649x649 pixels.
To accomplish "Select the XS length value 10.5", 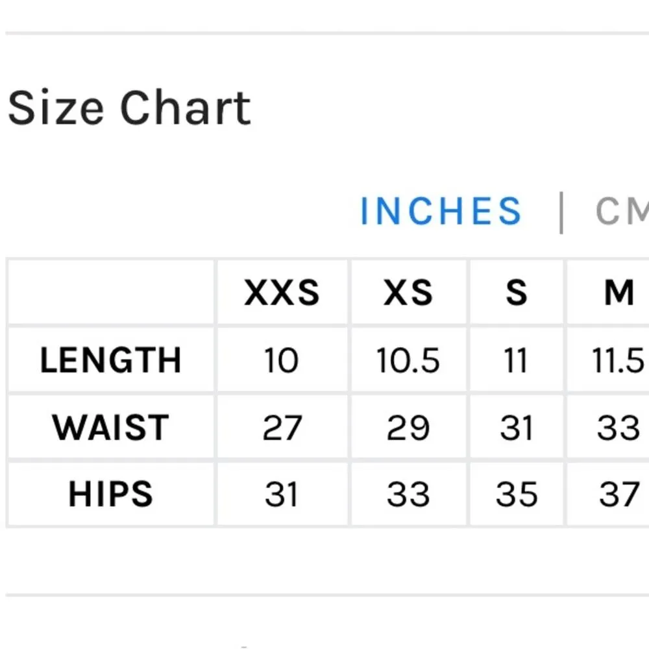I will pyautogui.click(x=408, y=361).
